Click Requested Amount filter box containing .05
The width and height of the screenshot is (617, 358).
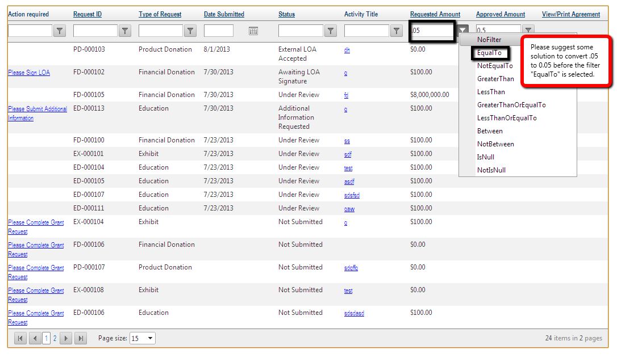[x=432, y=31]
